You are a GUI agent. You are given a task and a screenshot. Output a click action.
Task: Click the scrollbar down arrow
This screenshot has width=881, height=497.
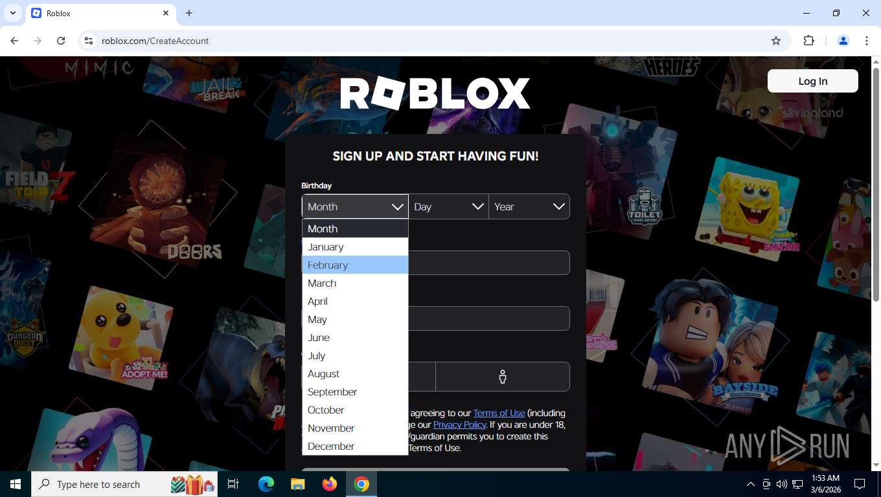pyautogui.click(x=876, y=465)
